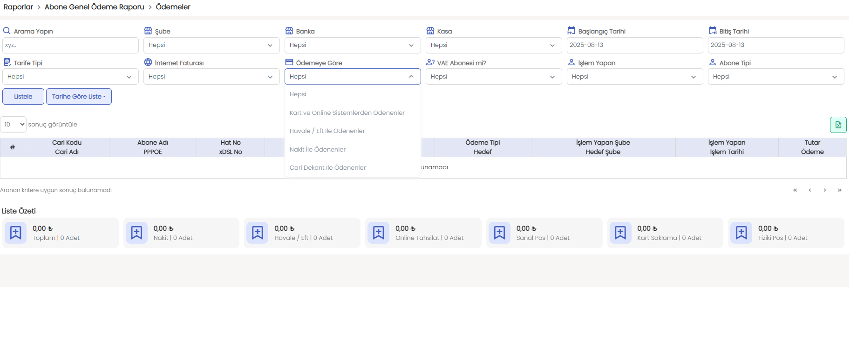Viewport: 857px width, 359px height.
Task: Select 'Nakit İle Ödenenler' option
Action: coord(318,149)
